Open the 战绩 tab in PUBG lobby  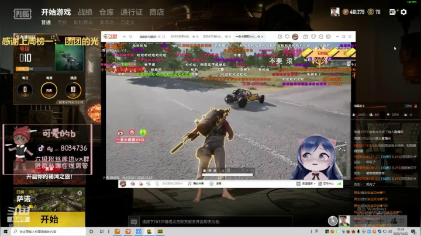pyautogui.click(x=85, y=12)
